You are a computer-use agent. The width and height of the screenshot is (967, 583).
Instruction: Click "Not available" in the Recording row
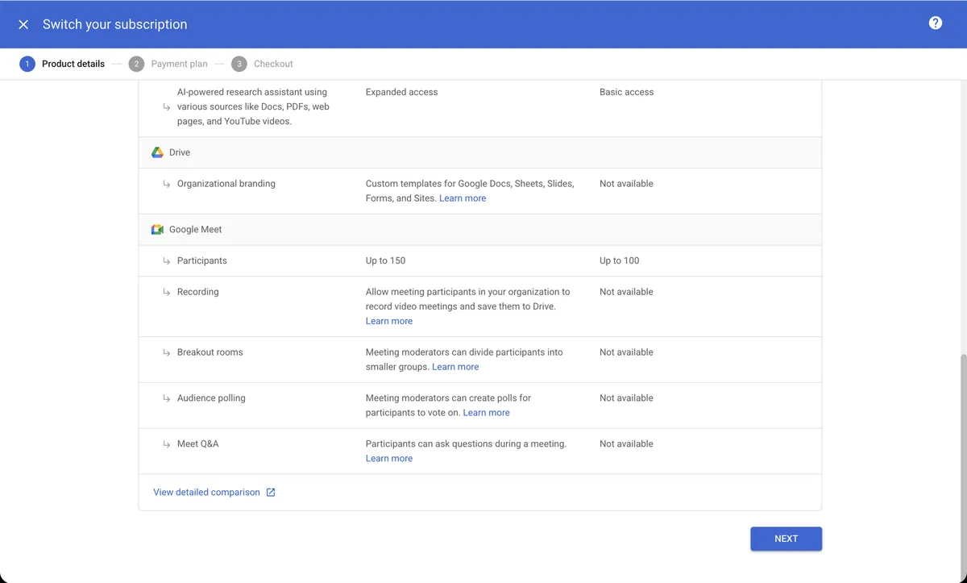[626, 292]
